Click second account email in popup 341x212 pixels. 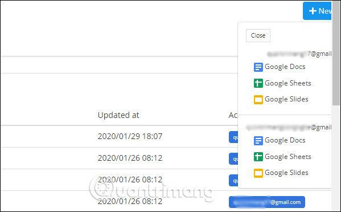(289, 127)
